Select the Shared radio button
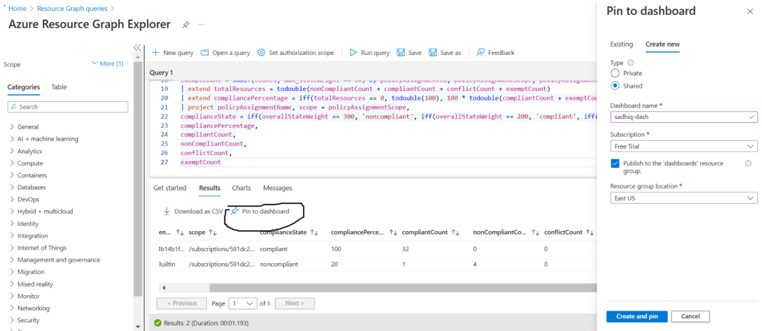Viewport: 762px width, 331px height. click(x=615, y=86)
